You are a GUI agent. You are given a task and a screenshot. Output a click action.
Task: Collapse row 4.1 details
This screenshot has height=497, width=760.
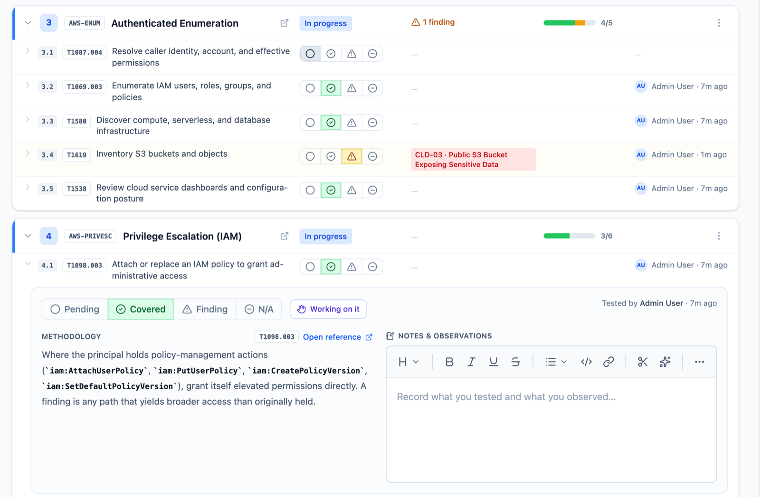click(28, 264)
